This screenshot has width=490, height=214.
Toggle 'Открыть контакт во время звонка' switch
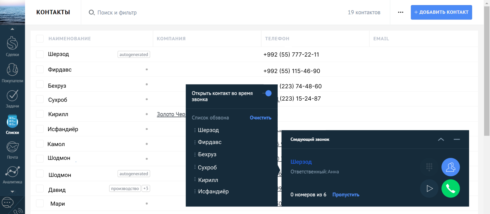tap(267, 93)
